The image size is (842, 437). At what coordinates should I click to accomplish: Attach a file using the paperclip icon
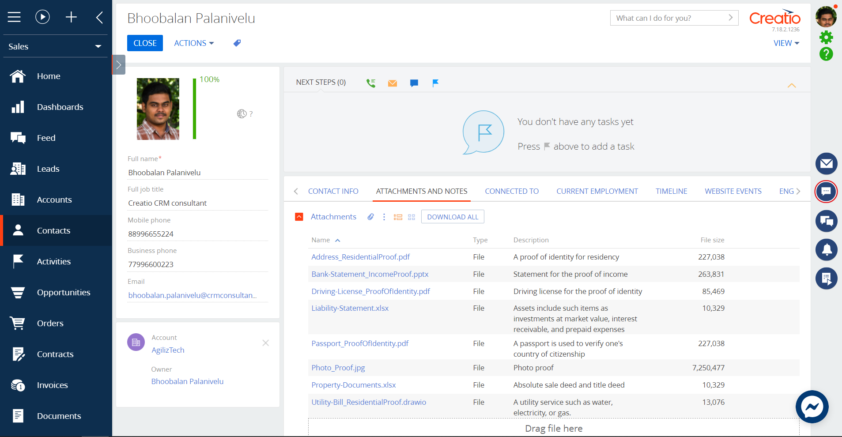(370, 217)
